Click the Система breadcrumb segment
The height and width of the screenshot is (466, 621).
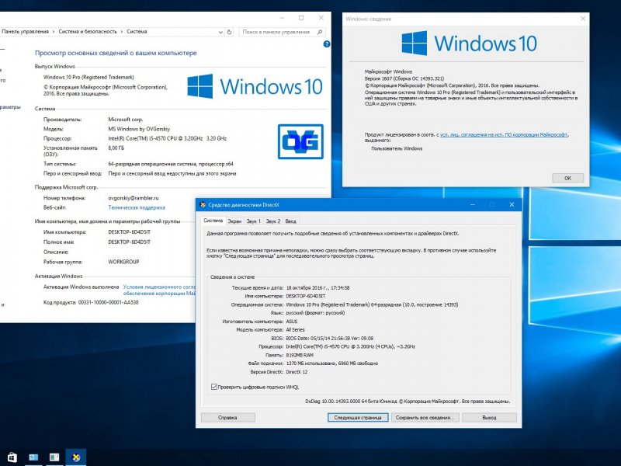[x=137, y=32]
